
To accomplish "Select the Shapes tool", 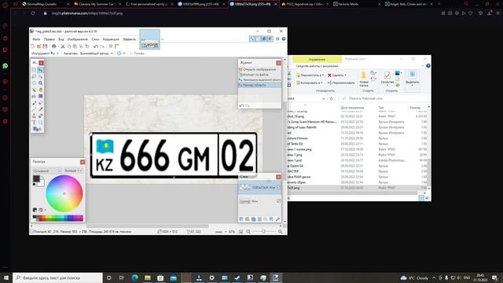I will pyautogui.click(x=36, y=129).
